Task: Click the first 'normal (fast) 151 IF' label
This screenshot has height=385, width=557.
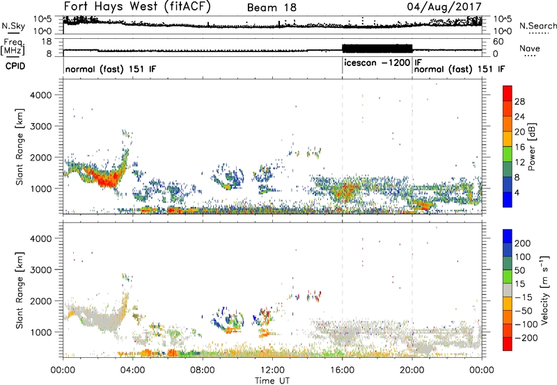Action: (x=111, y=69)
